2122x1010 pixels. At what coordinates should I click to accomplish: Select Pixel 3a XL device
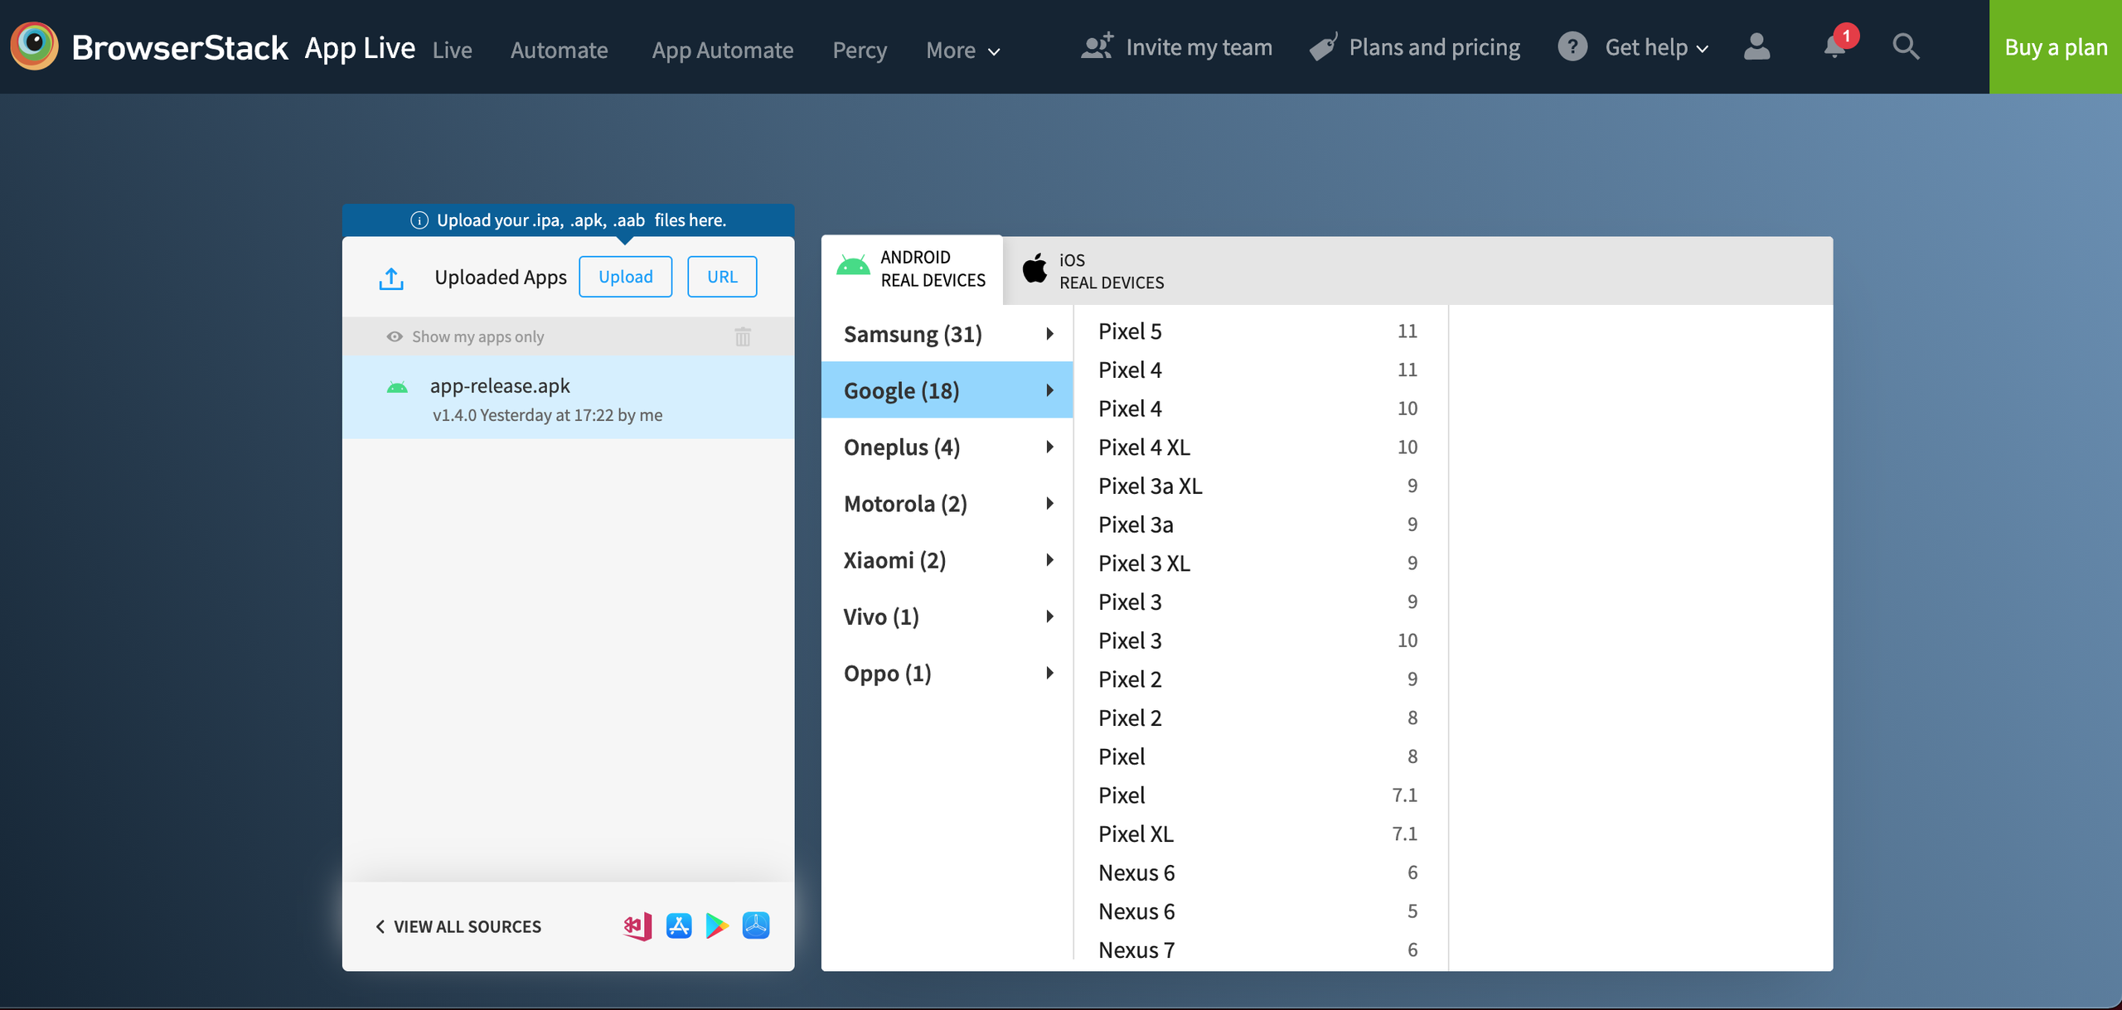pos(1259,486)
